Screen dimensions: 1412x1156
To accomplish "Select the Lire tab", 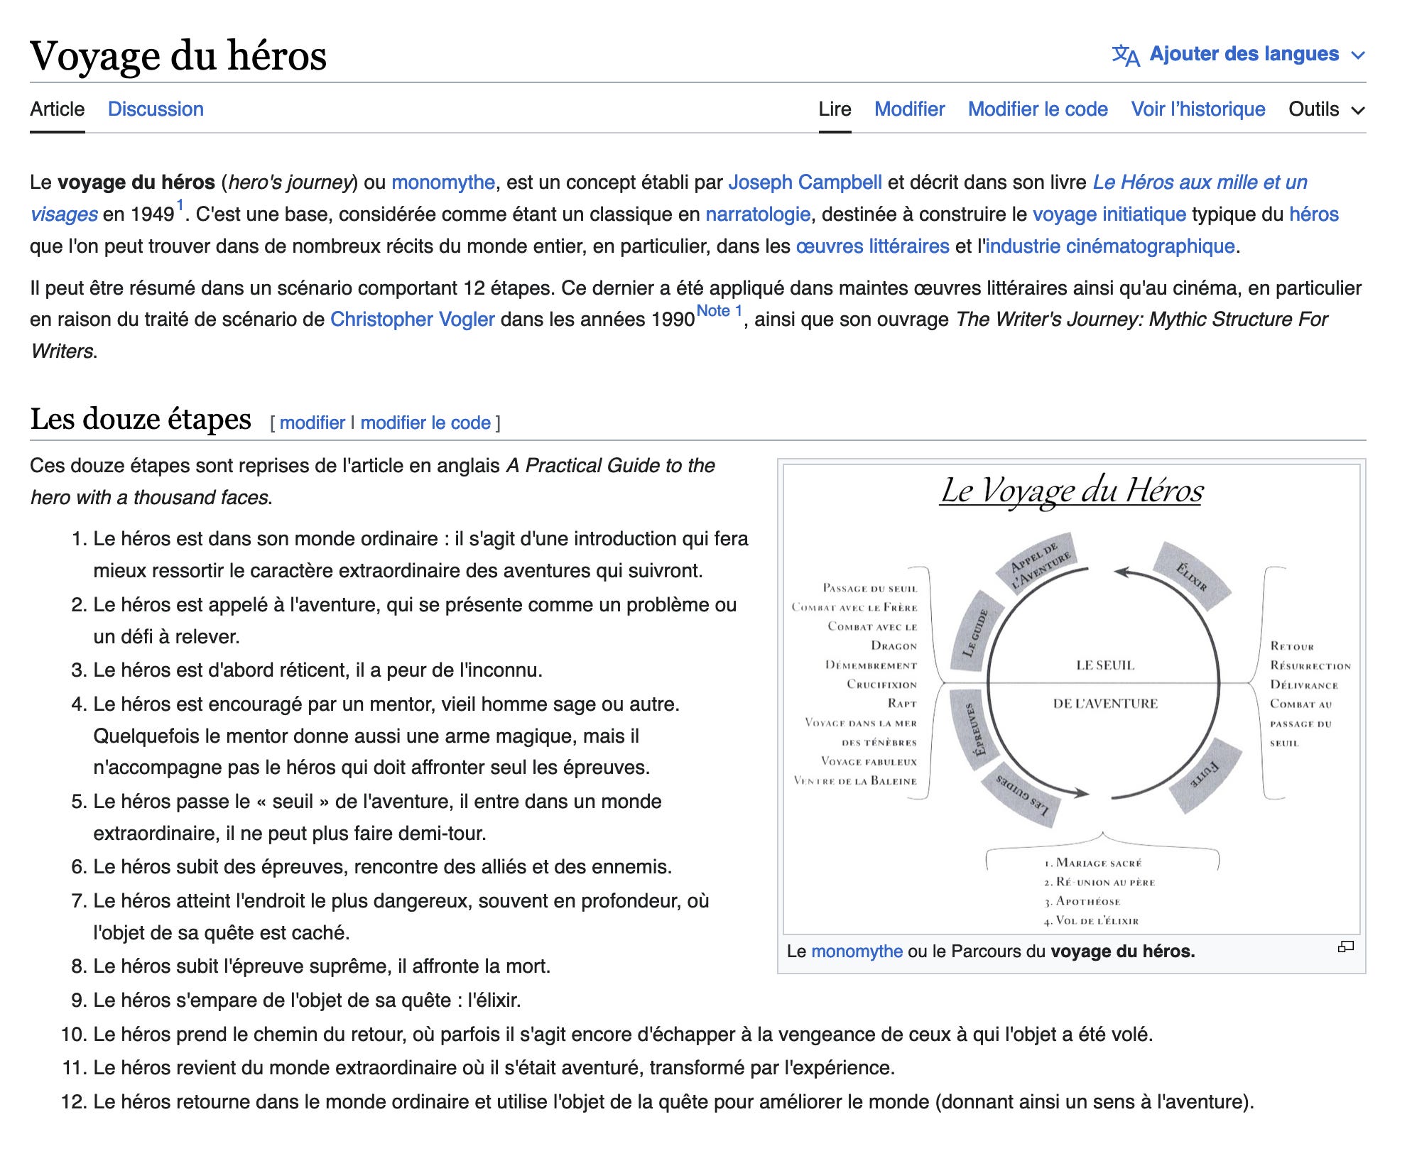I will point(835,109).
